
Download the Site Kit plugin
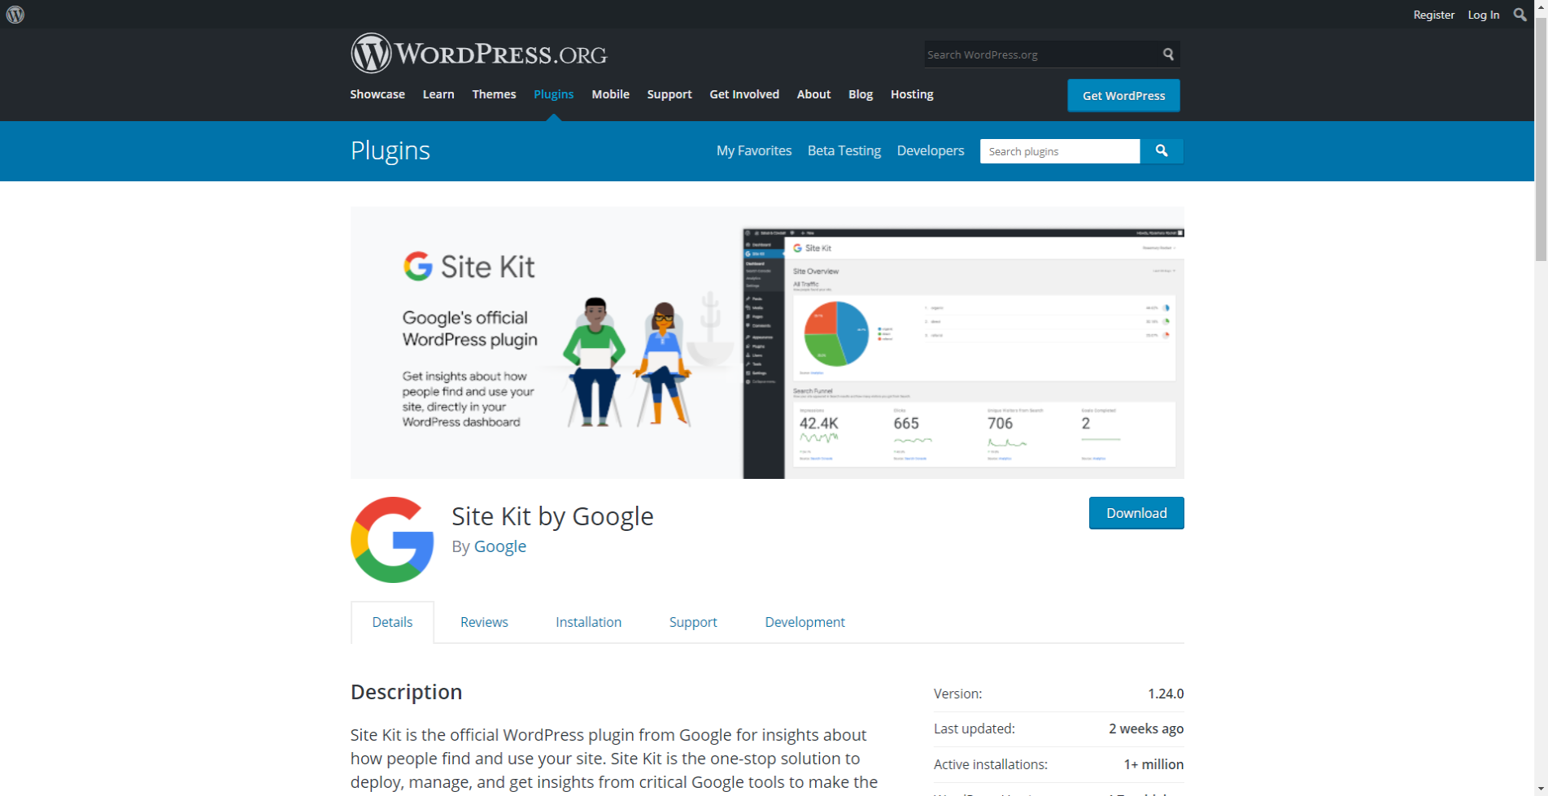click(1136, 513)
